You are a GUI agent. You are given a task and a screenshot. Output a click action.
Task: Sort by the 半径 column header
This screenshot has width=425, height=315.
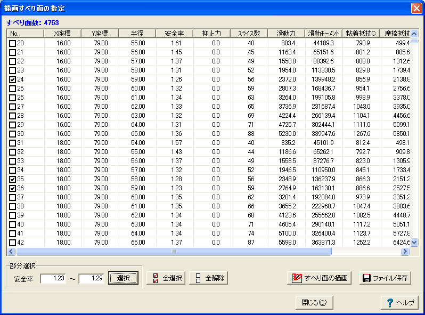point(137,34)
